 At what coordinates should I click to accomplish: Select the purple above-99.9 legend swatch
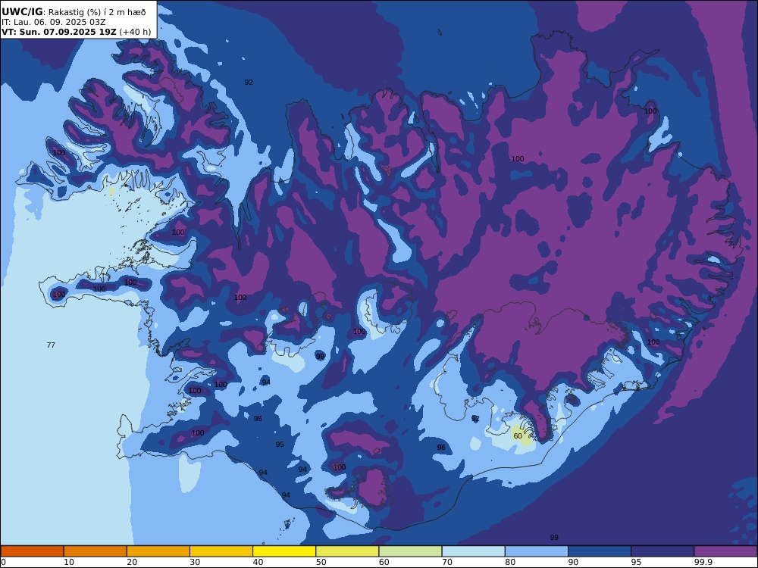tap(725, 551)
